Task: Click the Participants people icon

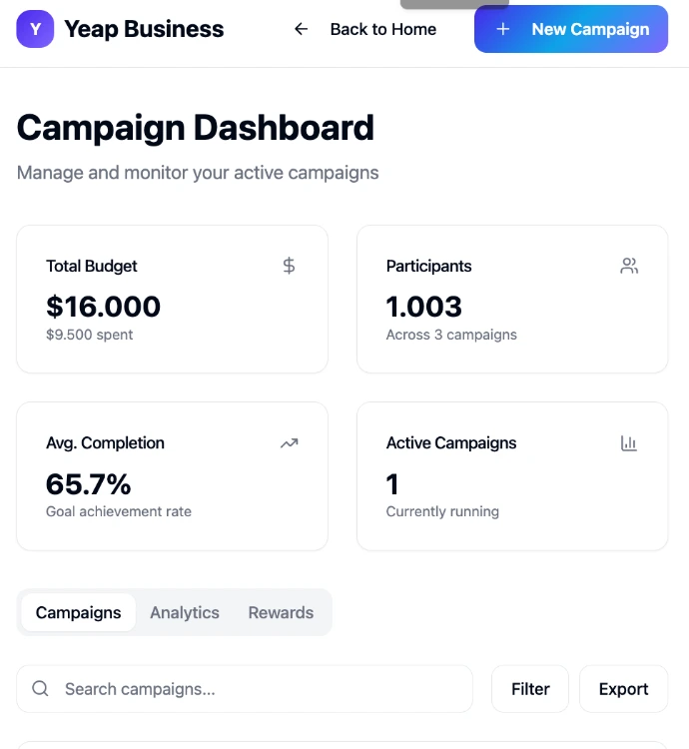Action: click(629, 266)
